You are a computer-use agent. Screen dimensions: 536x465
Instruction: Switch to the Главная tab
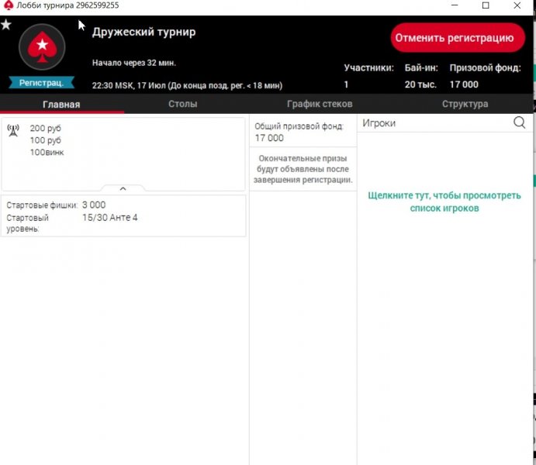61,104
